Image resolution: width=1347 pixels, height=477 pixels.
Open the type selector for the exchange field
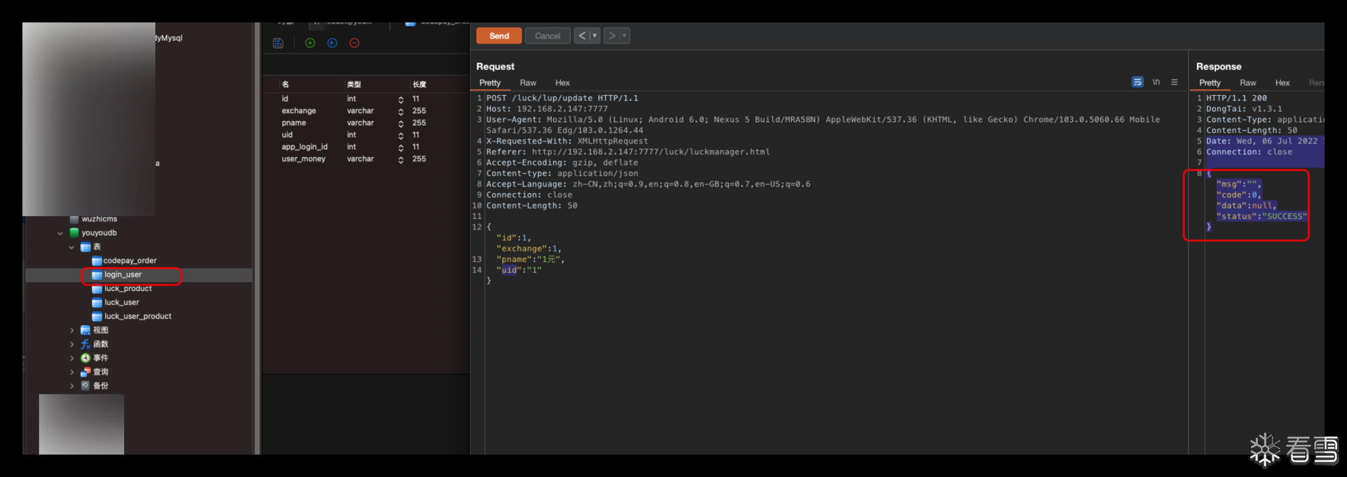click(x=401, y=112)
